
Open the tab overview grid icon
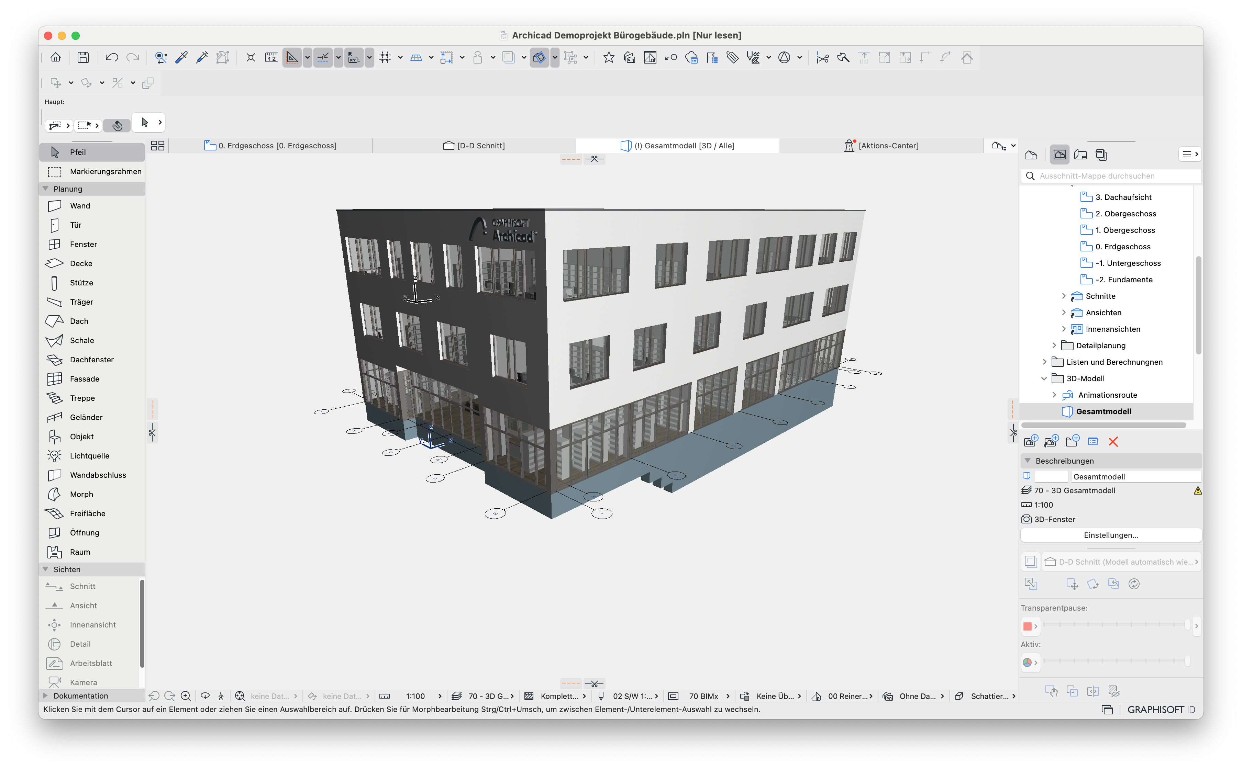(158, 146)
